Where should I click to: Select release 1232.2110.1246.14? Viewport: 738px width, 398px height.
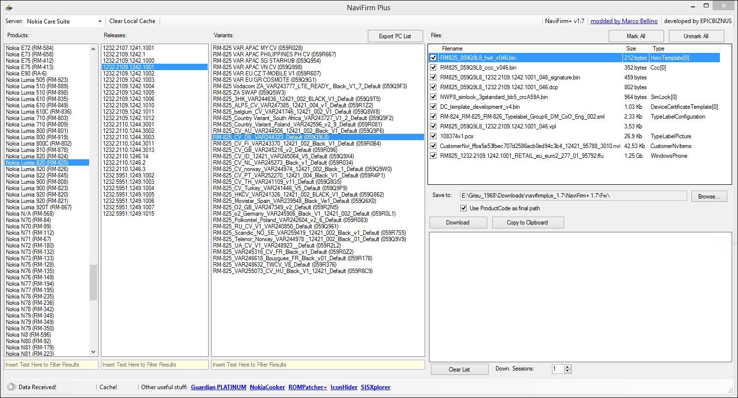pos(125,156)
